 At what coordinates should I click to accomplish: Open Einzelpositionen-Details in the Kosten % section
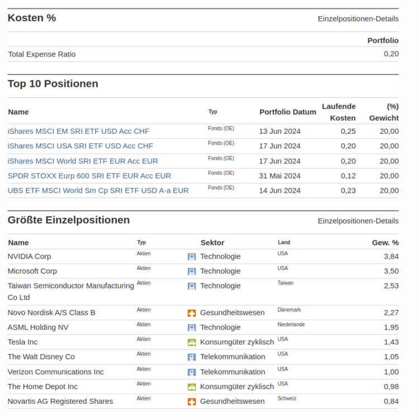tap(358, 19)
